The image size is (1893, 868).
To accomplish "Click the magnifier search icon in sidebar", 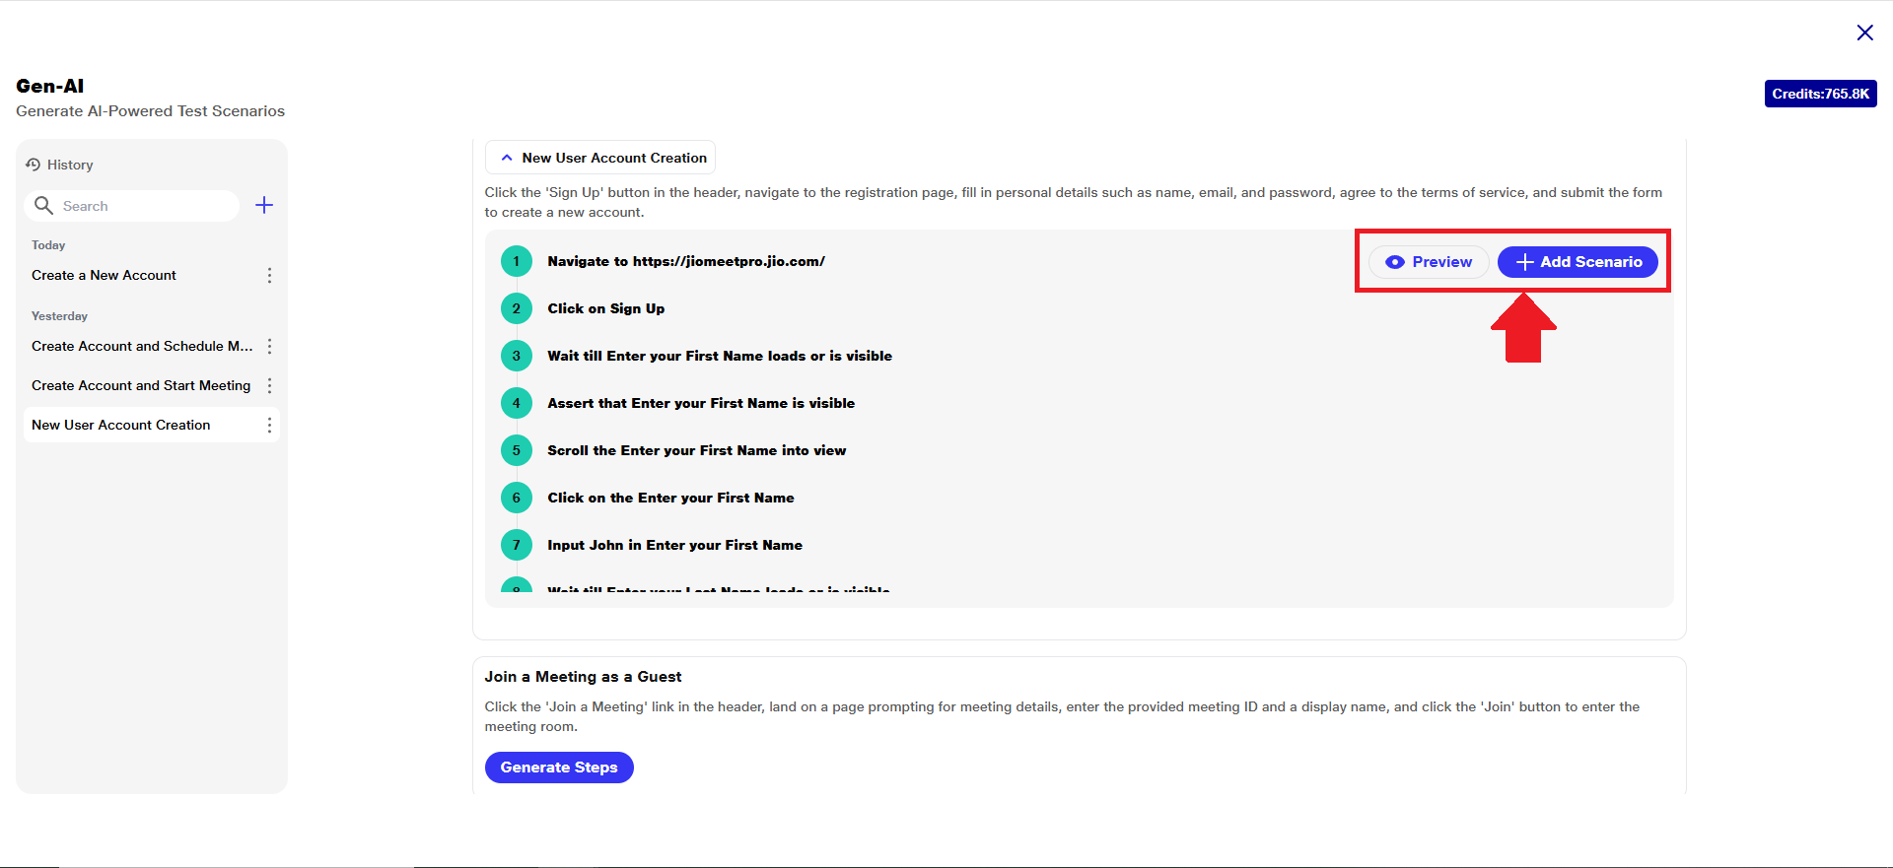I will tap(43, 205).
